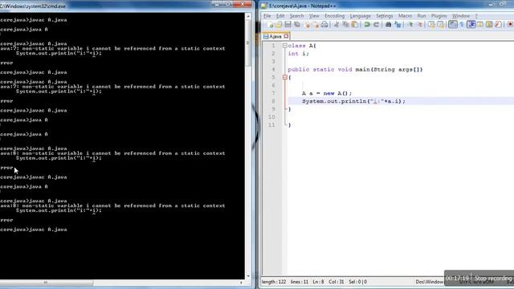Click cmd window vertical scrollbar down arrow
The height and width of the screenshot is (289, 514).
[x=248, y=276]
